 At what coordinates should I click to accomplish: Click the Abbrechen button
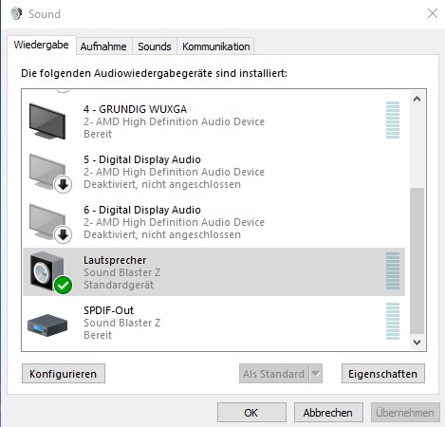tap(328, 413)
